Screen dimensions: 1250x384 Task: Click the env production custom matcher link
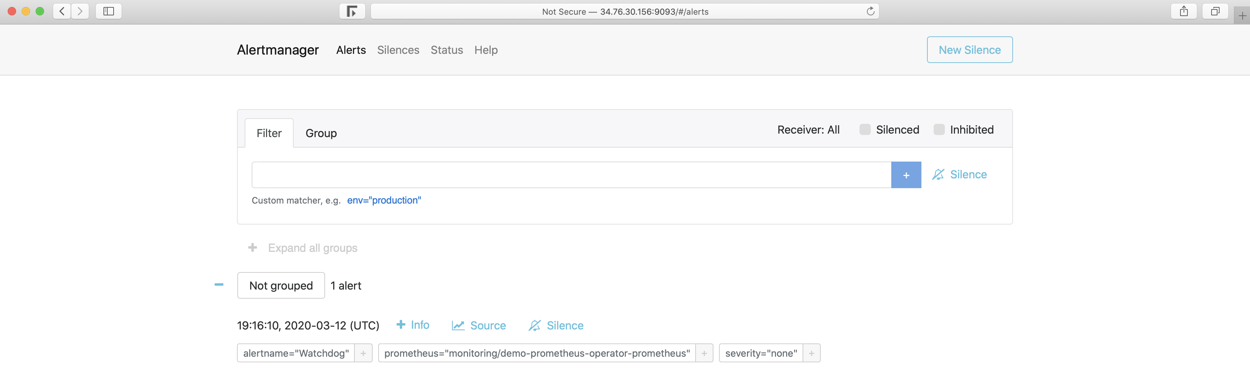pos(383,200)
